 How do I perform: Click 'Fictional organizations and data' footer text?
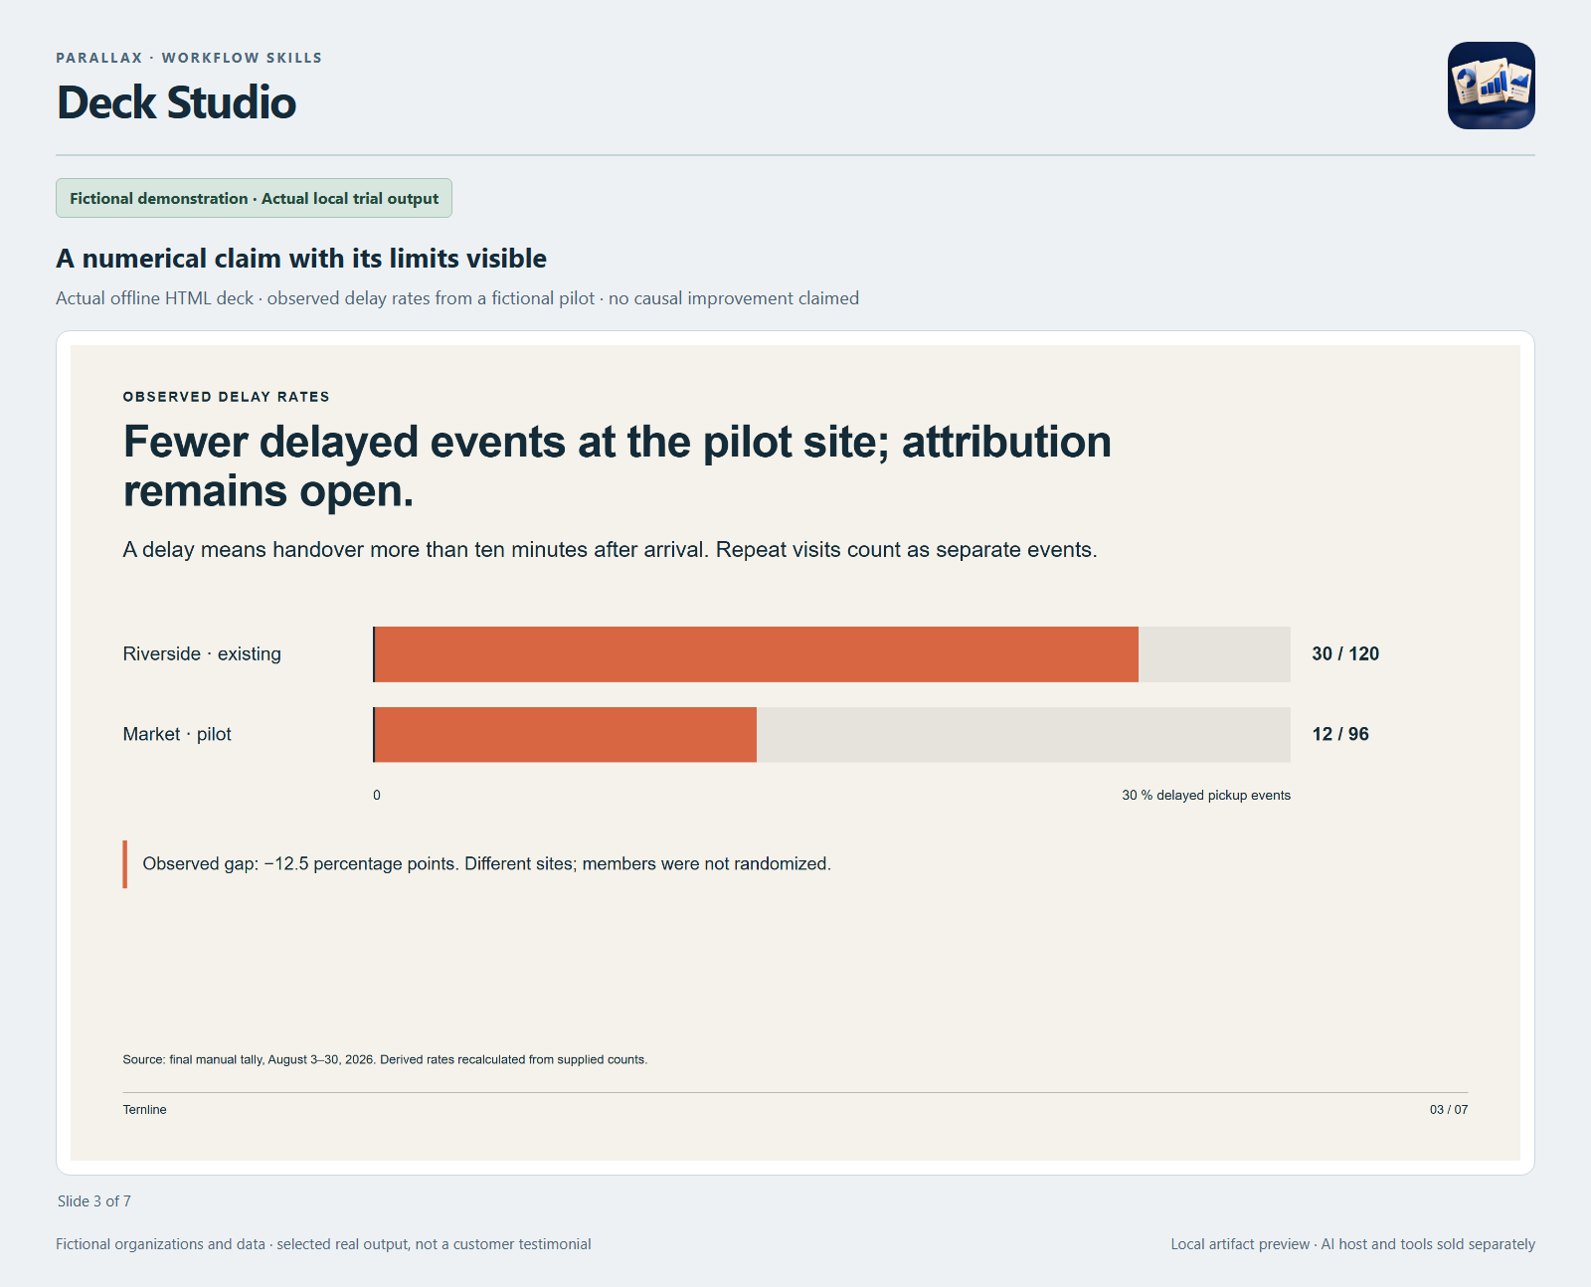[x=323, y=1244]
